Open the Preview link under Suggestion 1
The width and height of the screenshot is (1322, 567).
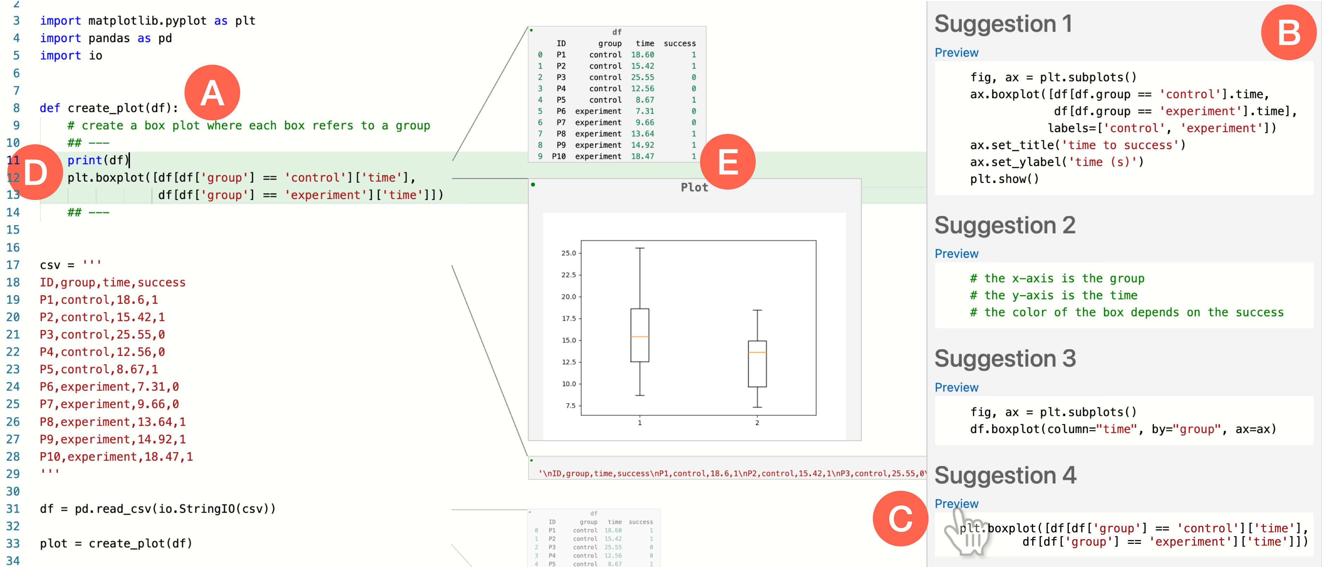[956, 52]
